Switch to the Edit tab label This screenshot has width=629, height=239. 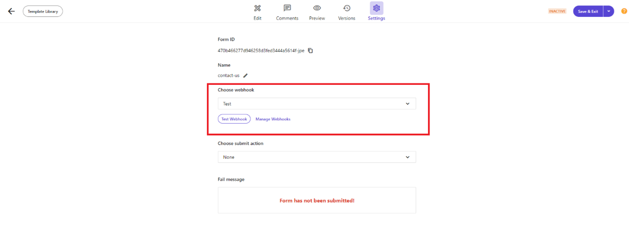[x=257, y=18]
